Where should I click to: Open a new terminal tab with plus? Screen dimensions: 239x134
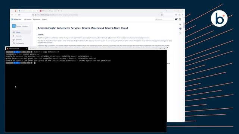click(30, 49)
